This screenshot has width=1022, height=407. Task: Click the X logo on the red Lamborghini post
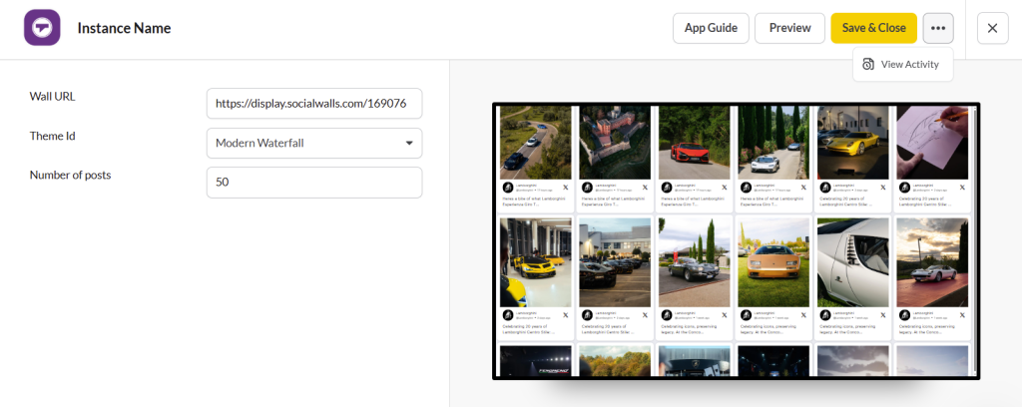point(723,188)
